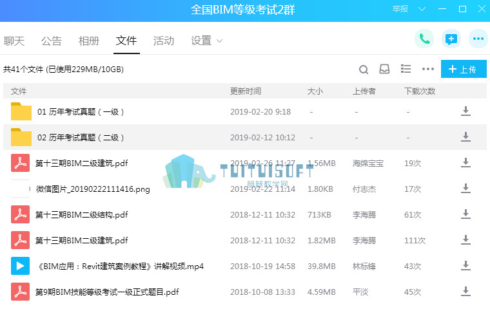Open the file inbox tray icon
The width and height of the screenshot is (490, 309).
coord(384,69)
